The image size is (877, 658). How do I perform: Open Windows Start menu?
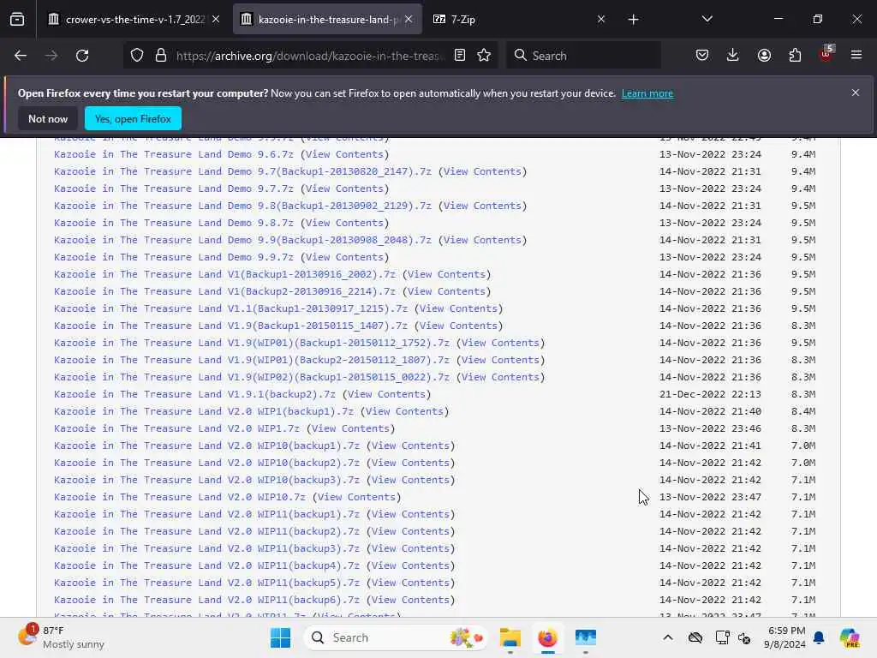(x=280, y=637)
